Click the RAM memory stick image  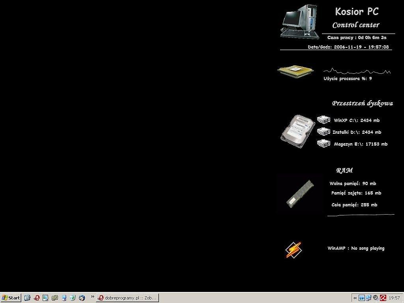(x=300, y=193)
